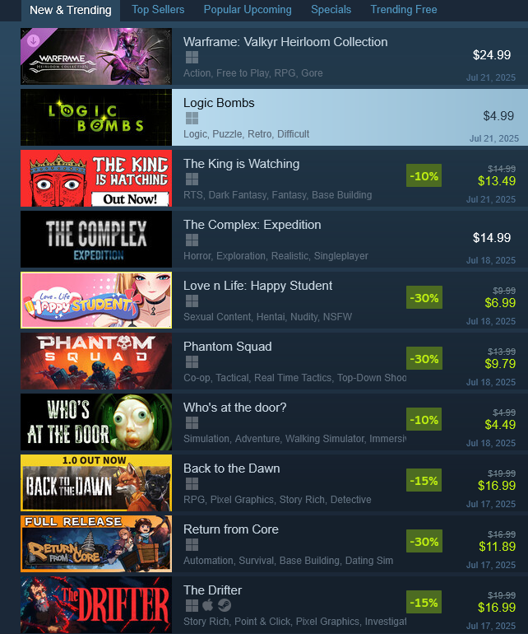Click the Phantom Squad banner image
The height and width of the screenshot is (634, 528).
click(96, 361)
